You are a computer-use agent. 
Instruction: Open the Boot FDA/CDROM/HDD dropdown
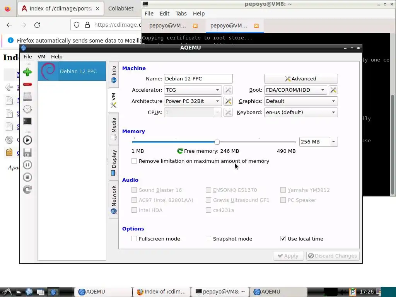point(295,90)
